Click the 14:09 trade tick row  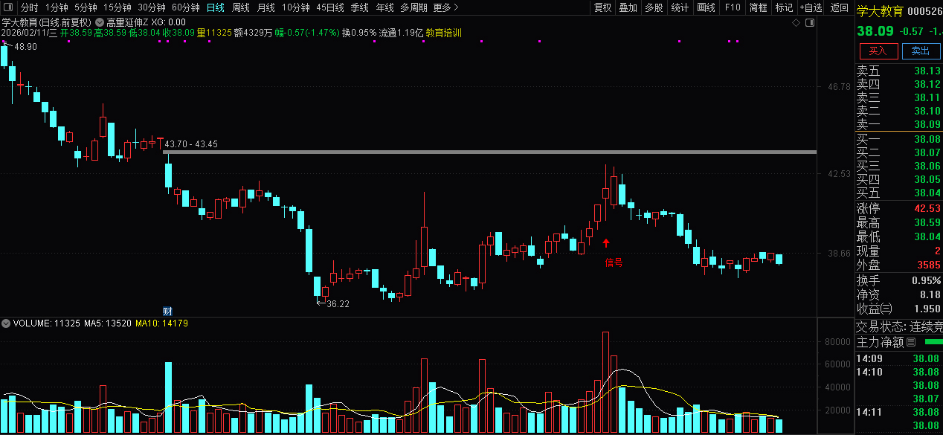(x=899, y=359)
